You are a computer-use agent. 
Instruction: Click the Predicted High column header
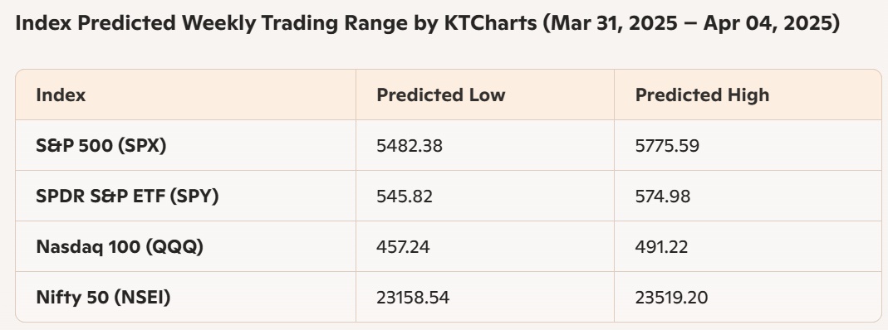(702, 95)
